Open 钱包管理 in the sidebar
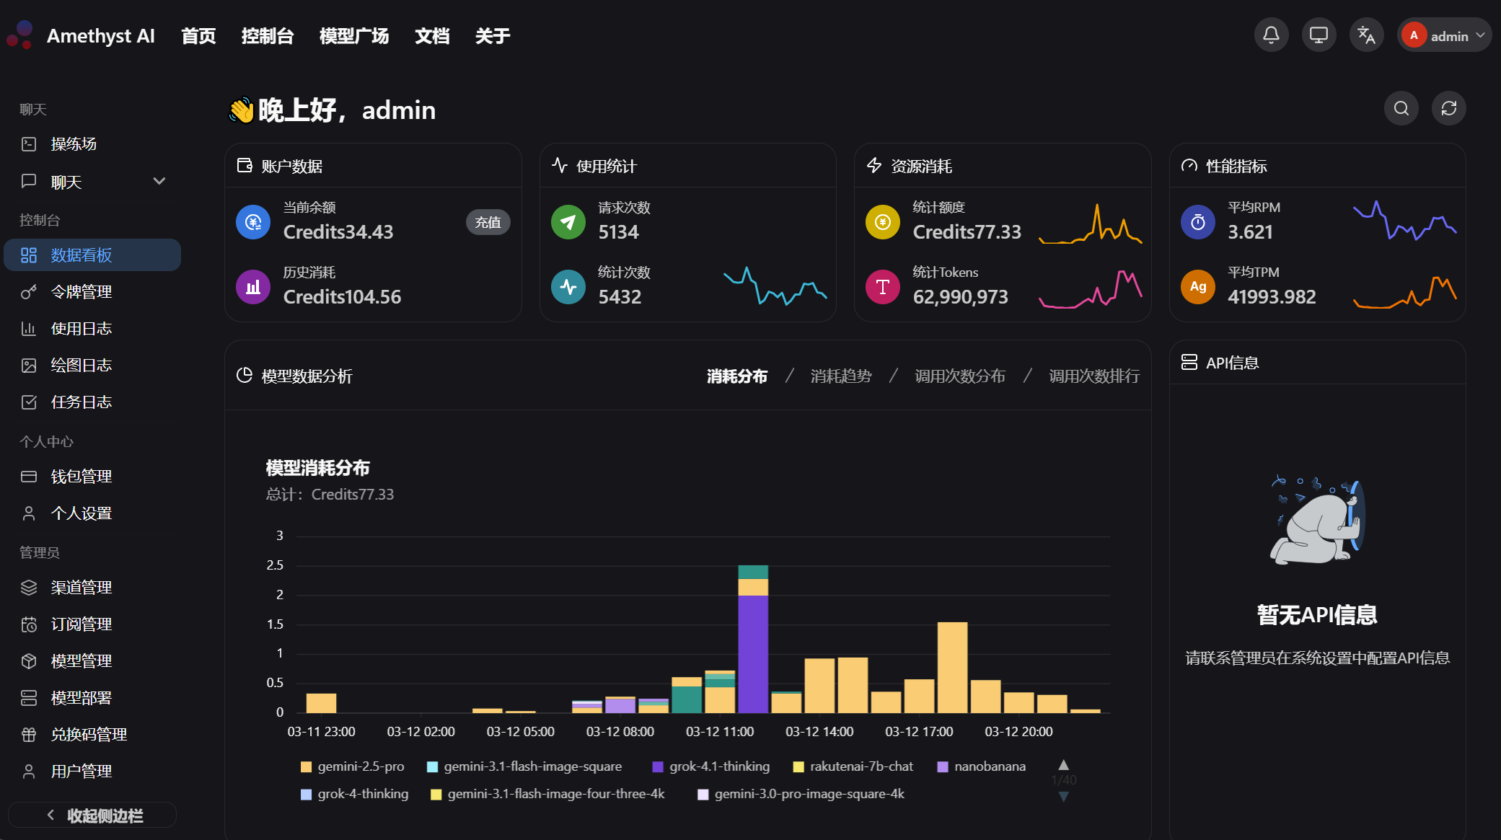 (x=81, y=477)
